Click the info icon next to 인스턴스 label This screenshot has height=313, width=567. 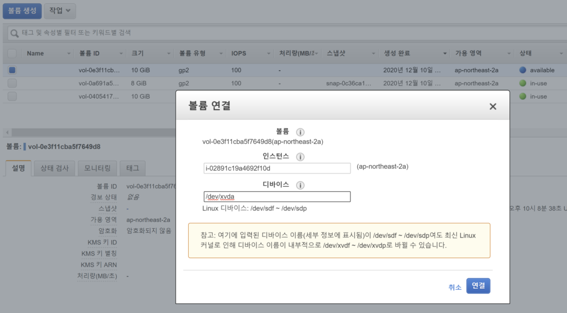(x=301, y=157)
